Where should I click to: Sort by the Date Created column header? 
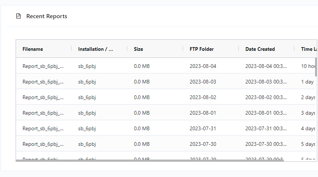tap(260, 49)
